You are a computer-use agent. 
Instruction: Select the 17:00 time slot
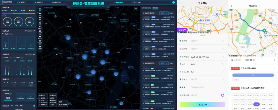point(256,104)
